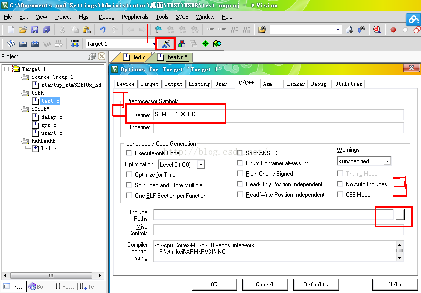Viewport: 421px width, 293px height.
Task: Click the Misc Controls input field
Action: (278, 230)
